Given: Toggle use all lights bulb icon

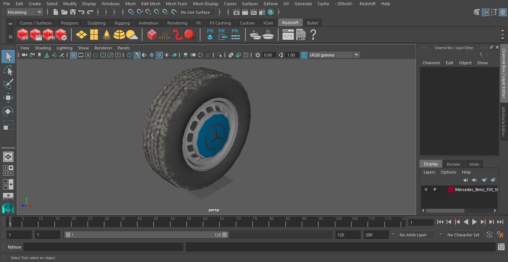Looking at the screenshot, I should coord(167,55).
